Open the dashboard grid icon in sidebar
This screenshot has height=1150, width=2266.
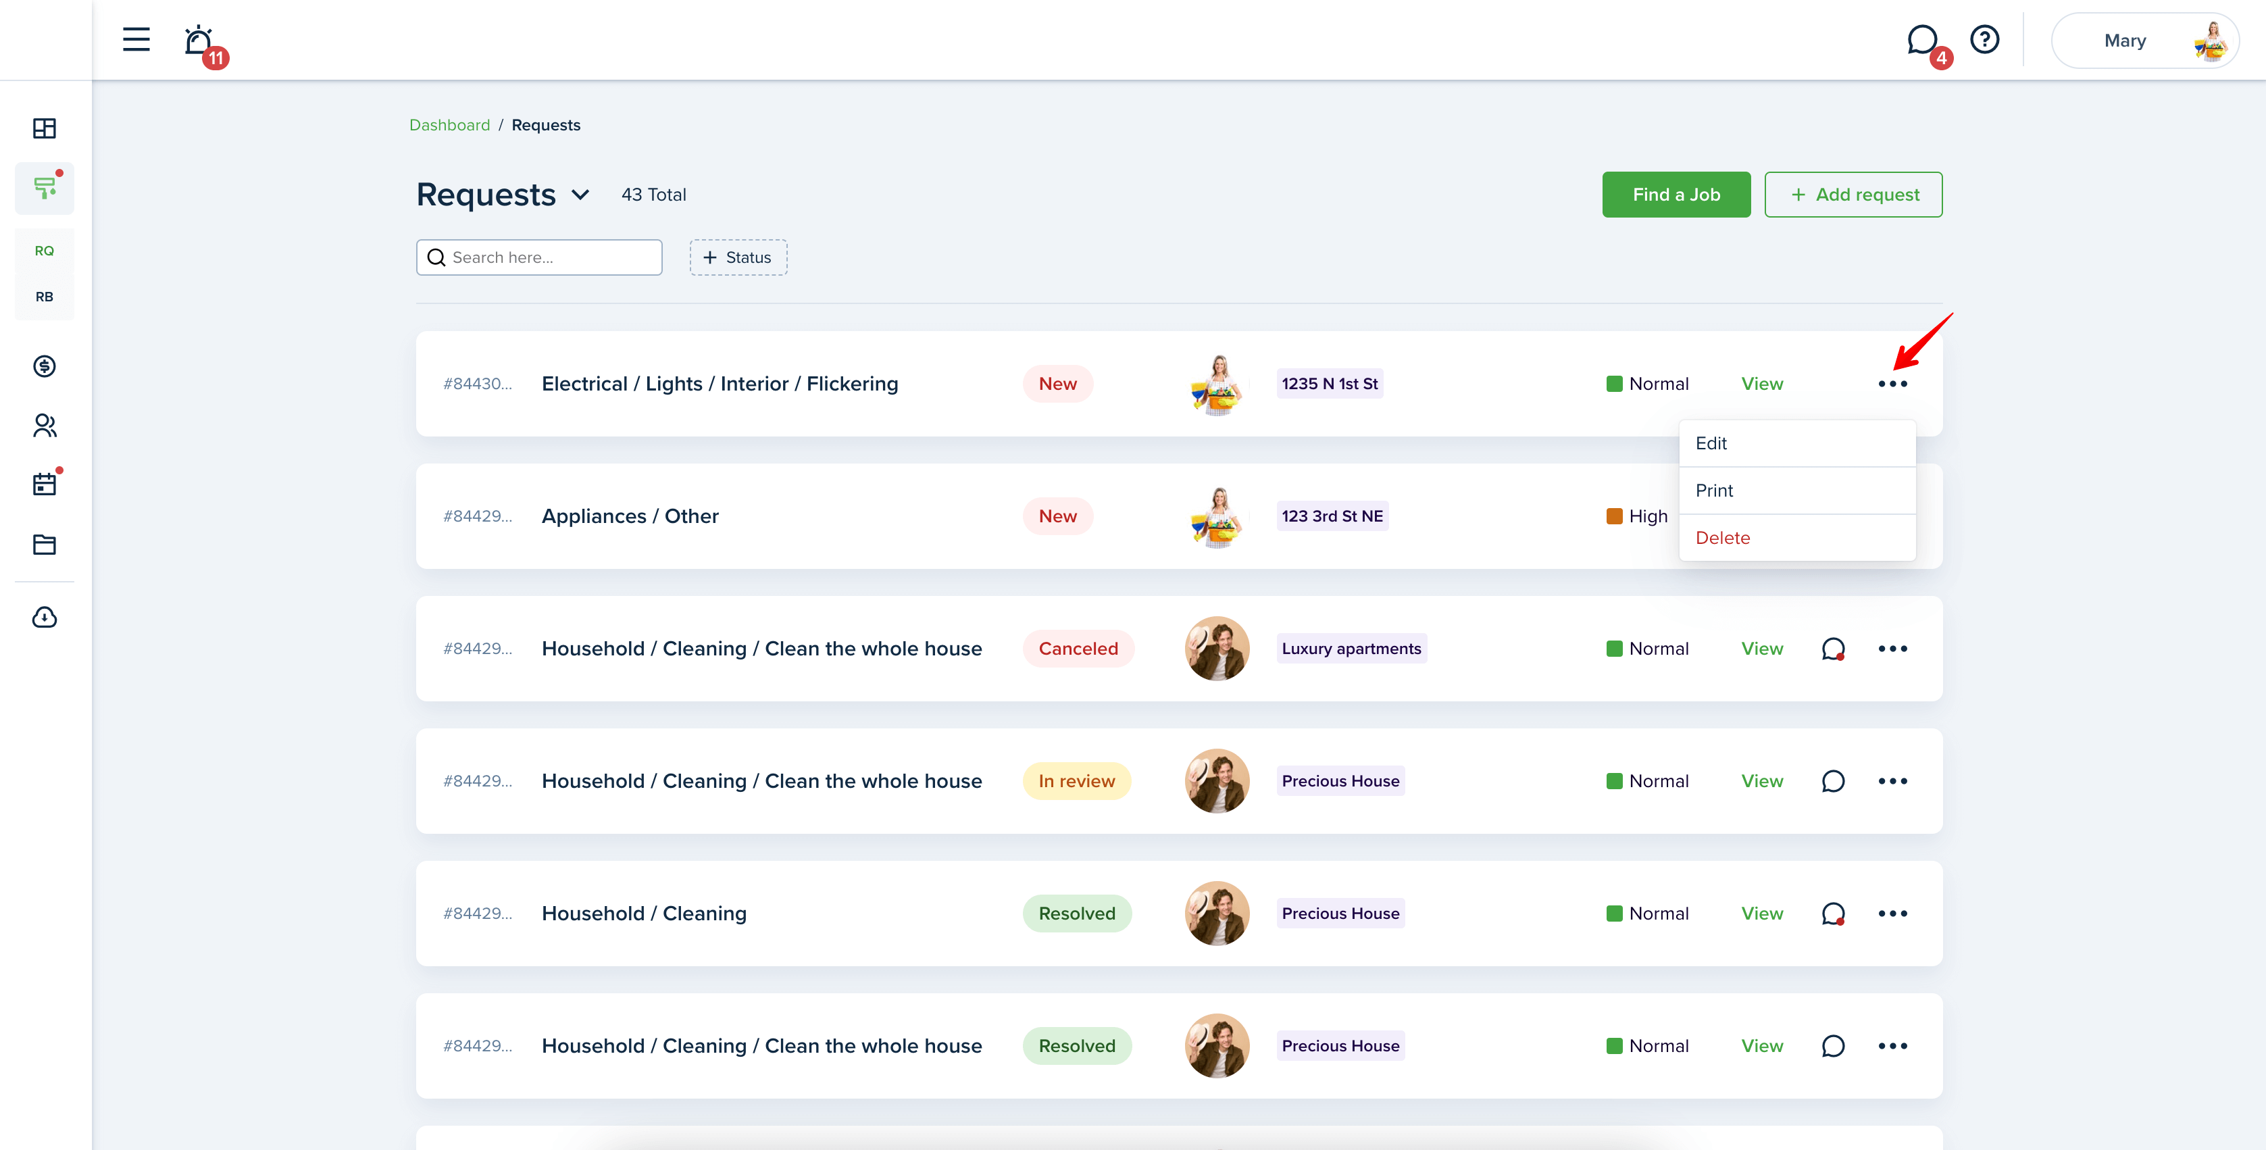click(44, 128)
